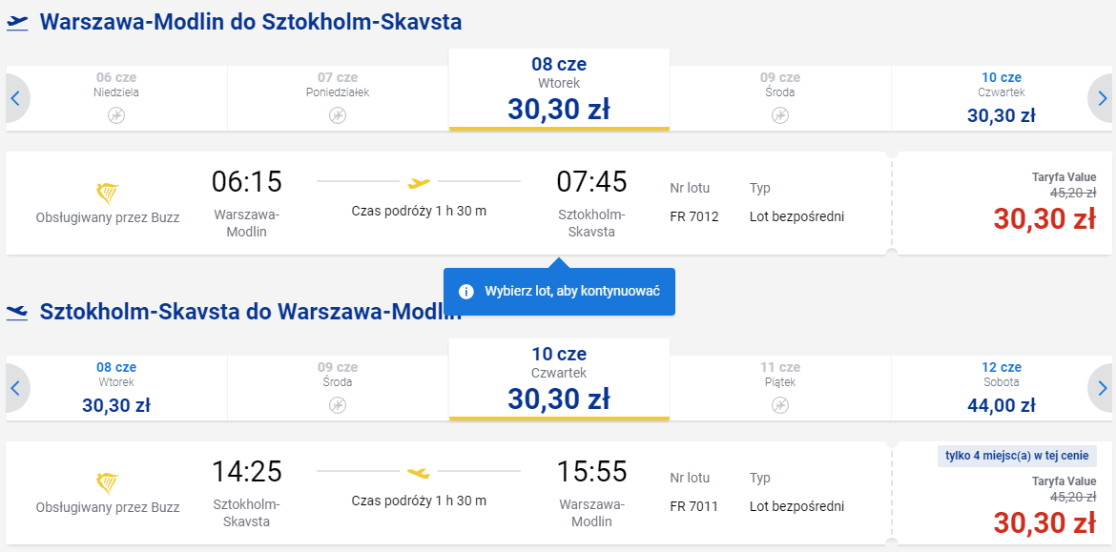Select return date tab 12 cze Sobota
Image resolution: width=1116 pixels, height=552 pixels.
click(x=1001, y=388)
